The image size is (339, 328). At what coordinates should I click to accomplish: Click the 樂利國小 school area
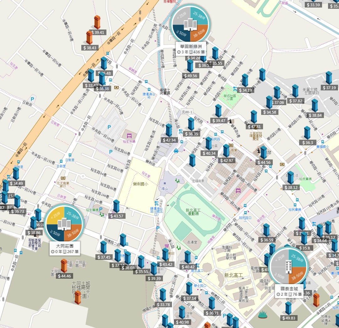coord(140,184)
